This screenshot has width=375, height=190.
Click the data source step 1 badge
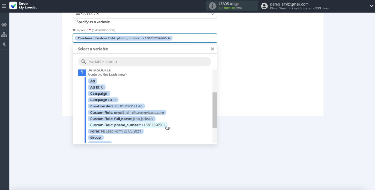pyautogui.click(x=82, y=73)
